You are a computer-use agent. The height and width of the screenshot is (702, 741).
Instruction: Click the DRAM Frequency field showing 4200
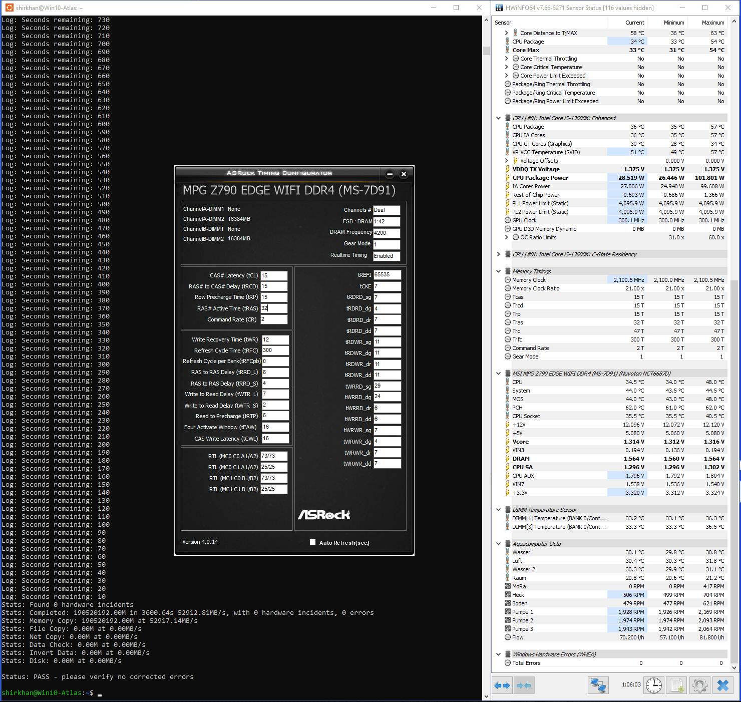coord(387,233)
